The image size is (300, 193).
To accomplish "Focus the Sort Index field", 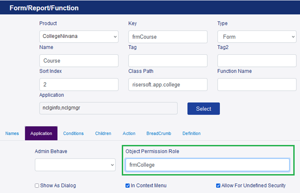I will tap(79, 84).
